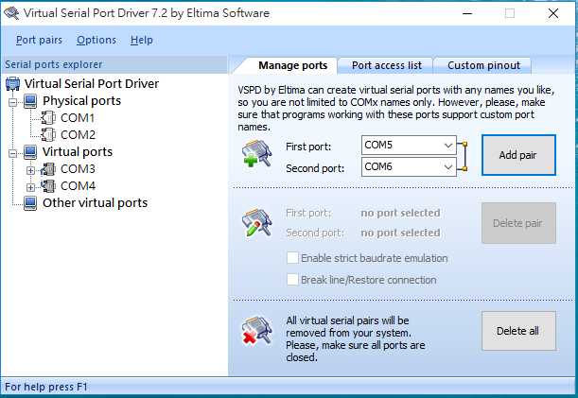578x398 pixels.
Task: Open the Options menu
Action: click(96, 40)
